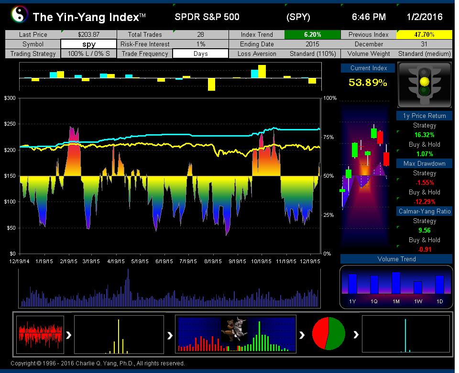Click the Calmar-Yang Ratio header
The image size is (459, 373).
(x=424, y=211)
